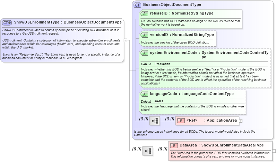The height and width of the screenshot is (162, 276).
Task: Select systemEnvironmentCode attribute label
Action: [209, 55]
